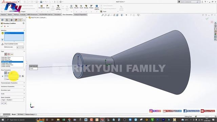This screenshot has height=122, width=217.
Task: Open the Conditions tool in ribbon
Action: (42, 7)
